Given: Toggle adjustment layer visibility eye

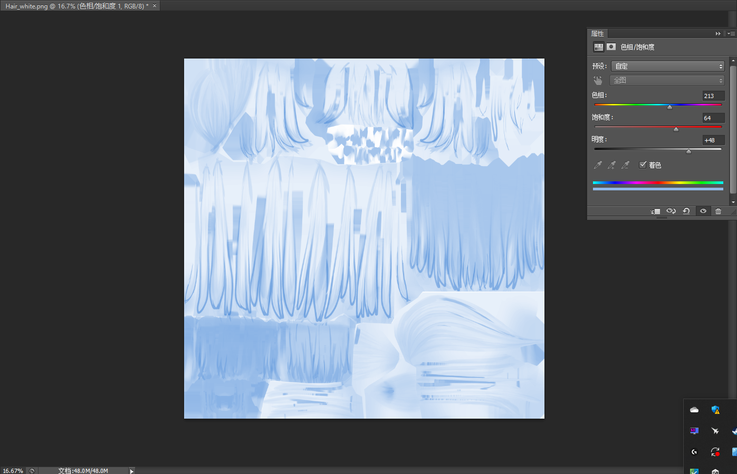Looking at the screenshot, I should [x=703, y=211].
